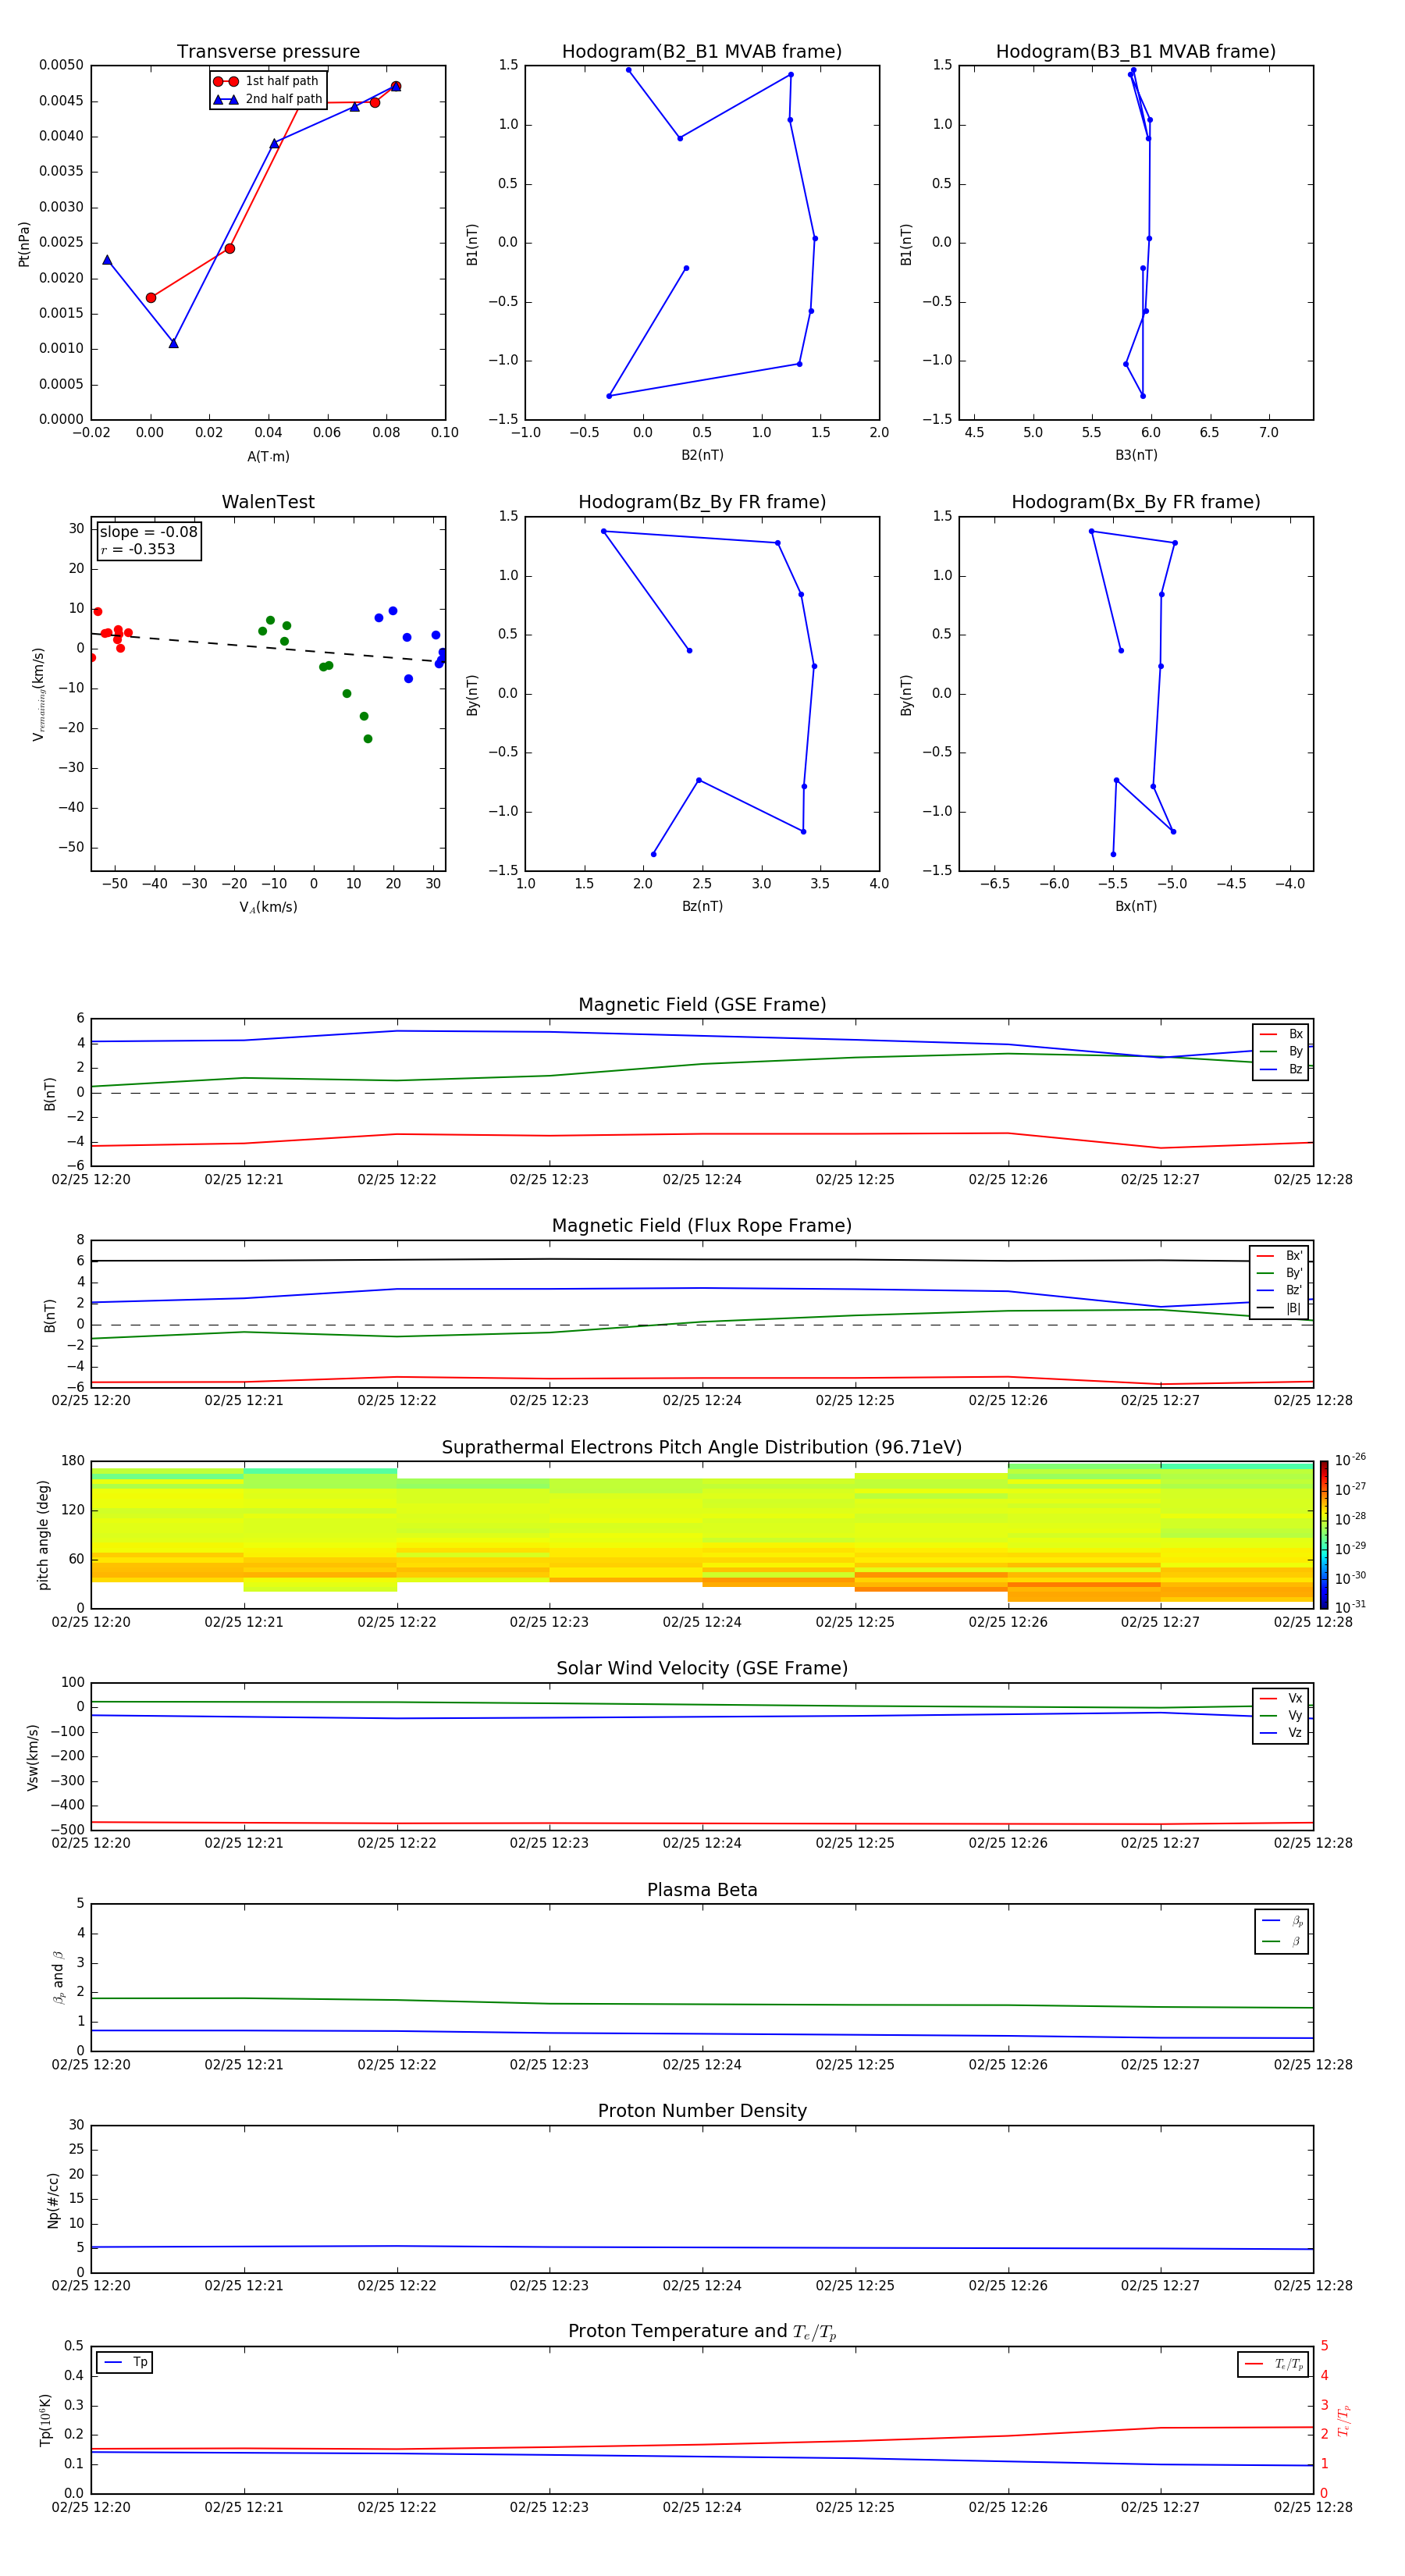Click green beta line in Plasma Beta plot
1405x2576 pixels.
pyautogui.click(x=702, y=2004)
